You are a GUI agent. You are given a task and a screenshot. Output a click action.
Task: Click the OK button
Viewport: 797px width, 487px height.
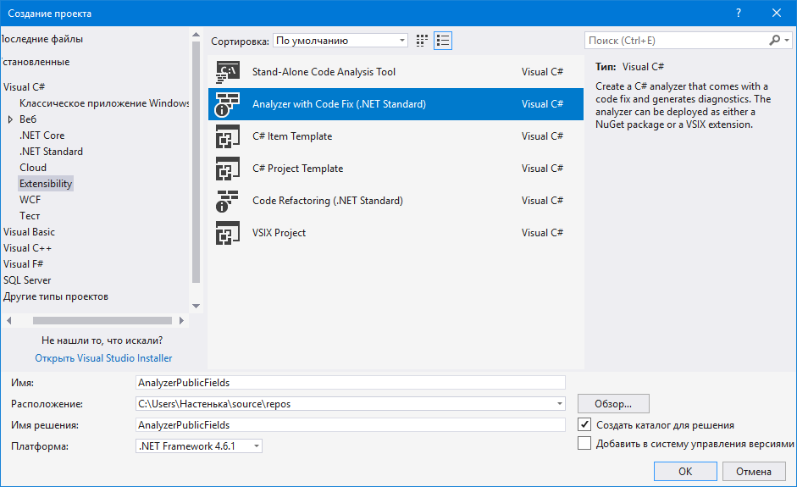coord(685,471)
